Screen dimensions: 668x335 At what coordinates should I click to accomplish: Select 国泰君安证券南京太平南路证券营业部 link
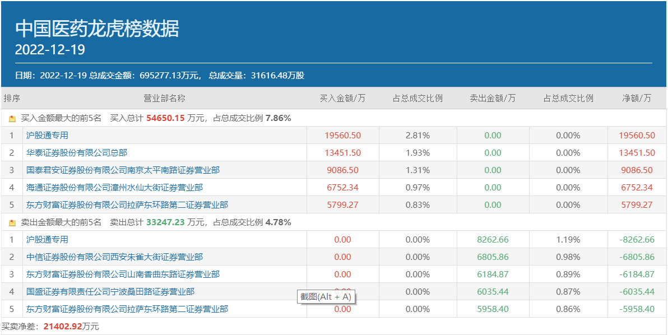tap(123, 170)
